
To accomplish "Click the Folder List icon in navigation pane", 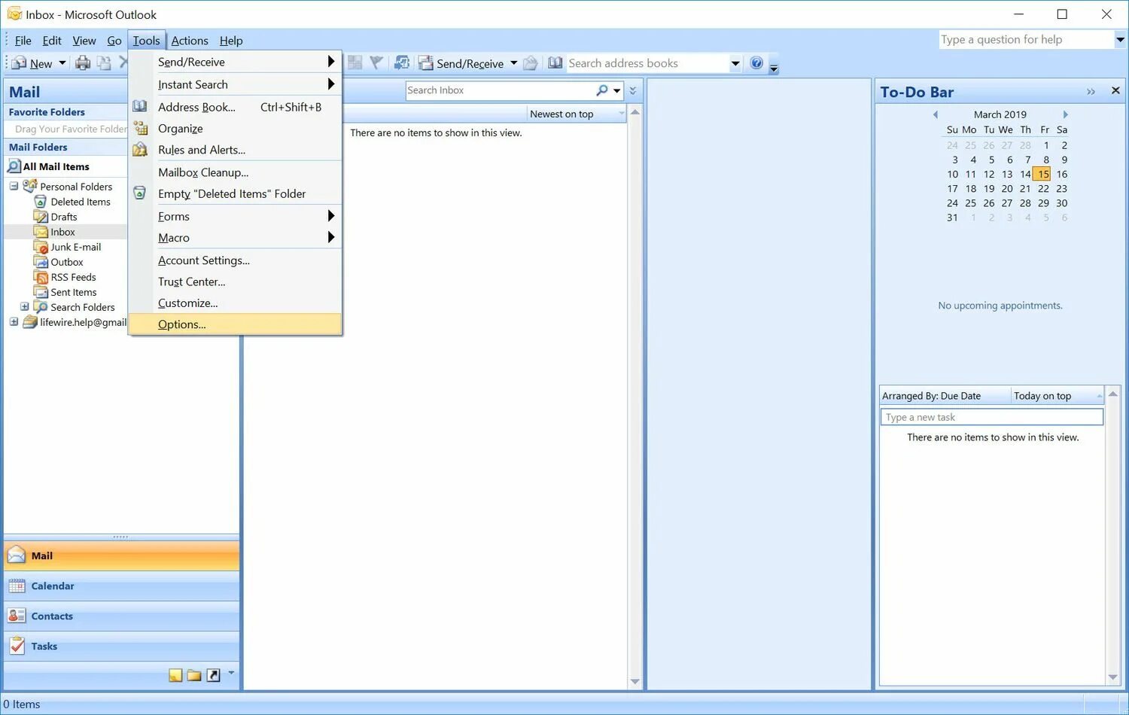I will coord(194,675).
